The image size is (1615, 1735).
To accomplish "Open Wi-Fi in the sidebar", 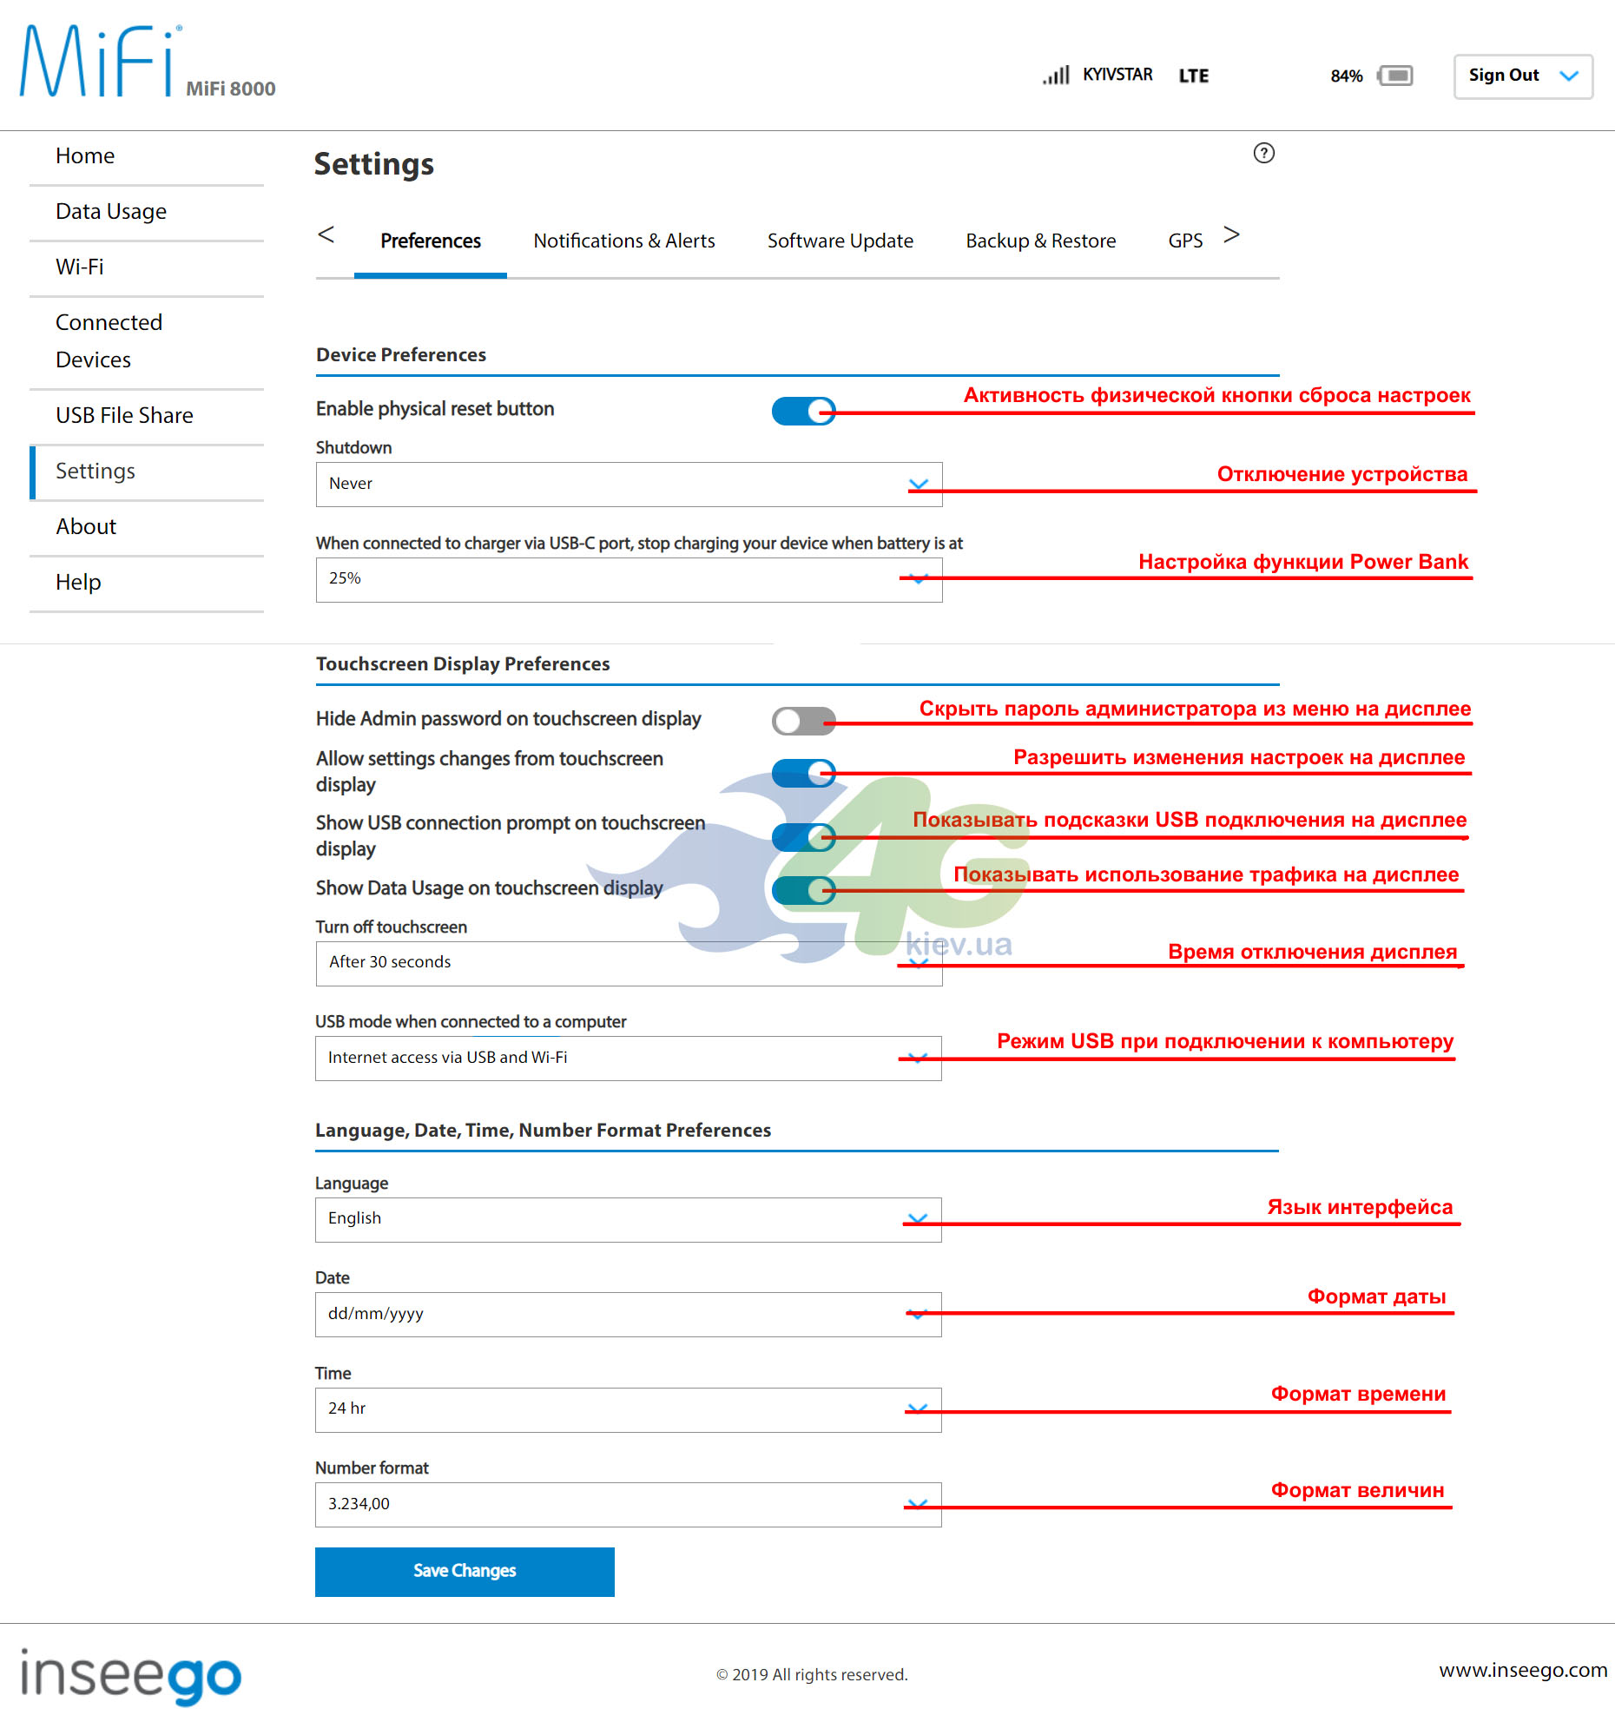I will point(147,267).
